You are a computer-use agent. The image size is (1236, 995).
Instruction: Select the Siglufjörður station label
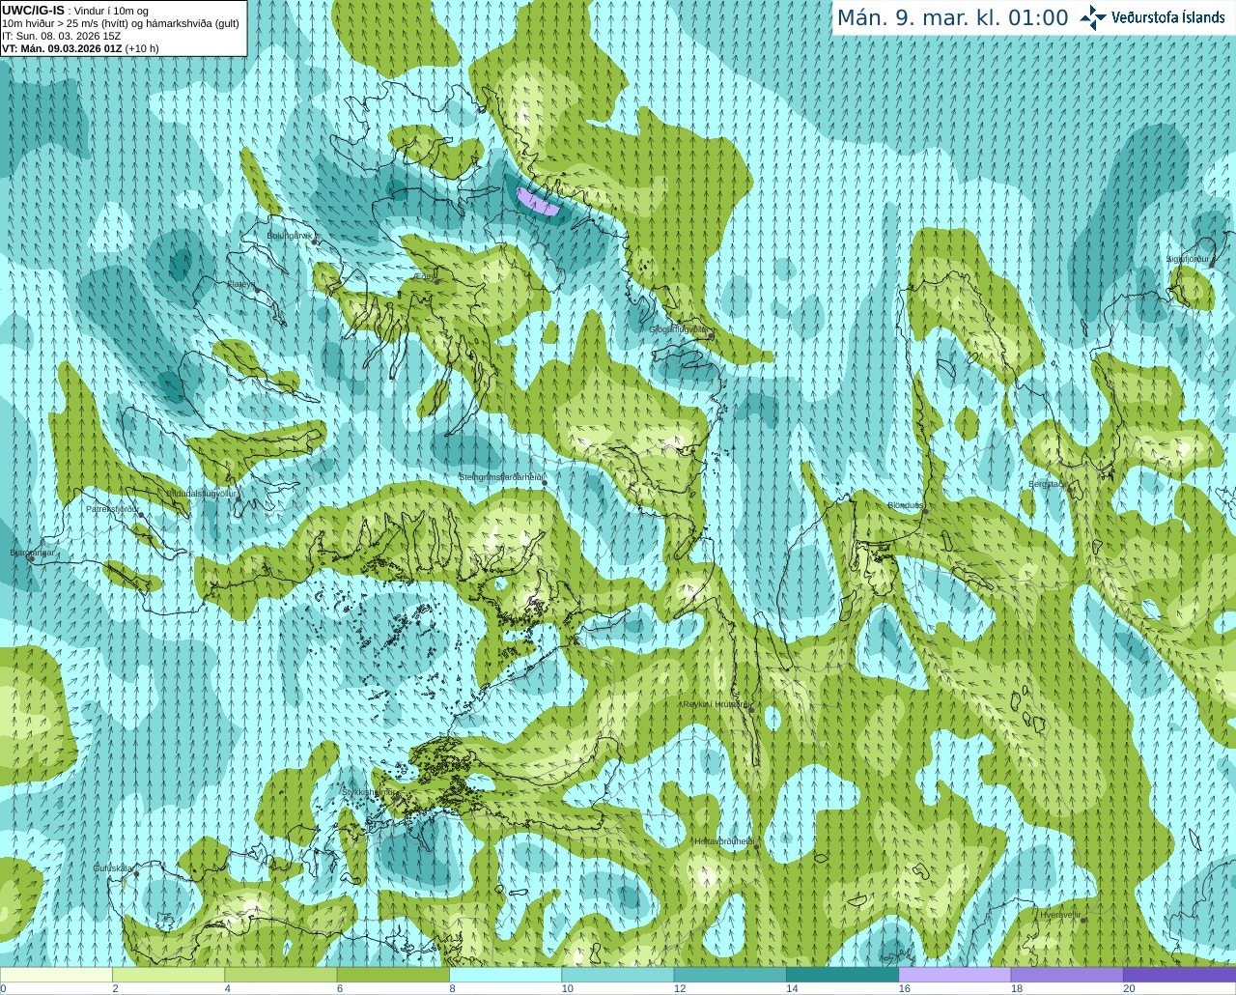click(x=1188, y=259)
